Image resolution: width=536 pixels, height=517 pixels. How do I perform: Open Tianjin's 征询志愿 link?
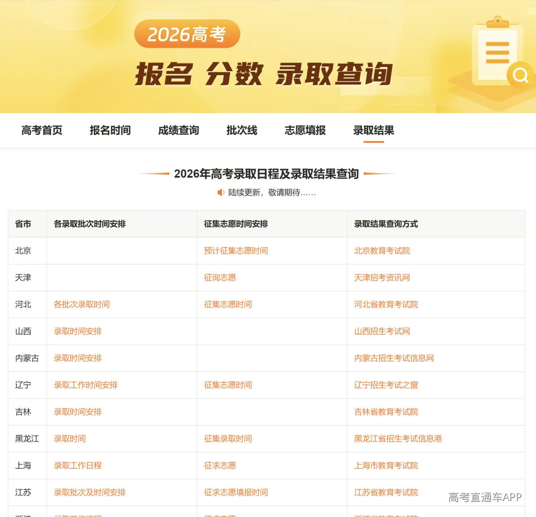coord(220,278)
